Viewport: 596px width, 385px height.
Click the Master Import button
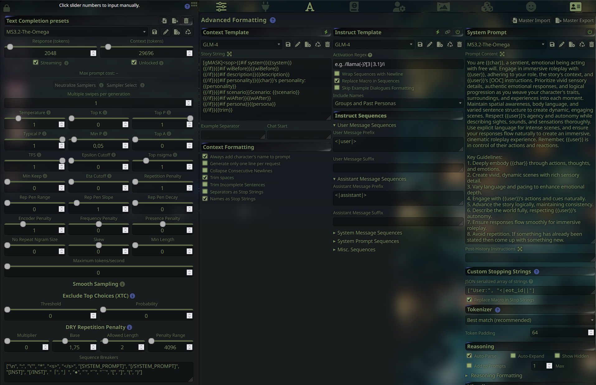[531, 21]
